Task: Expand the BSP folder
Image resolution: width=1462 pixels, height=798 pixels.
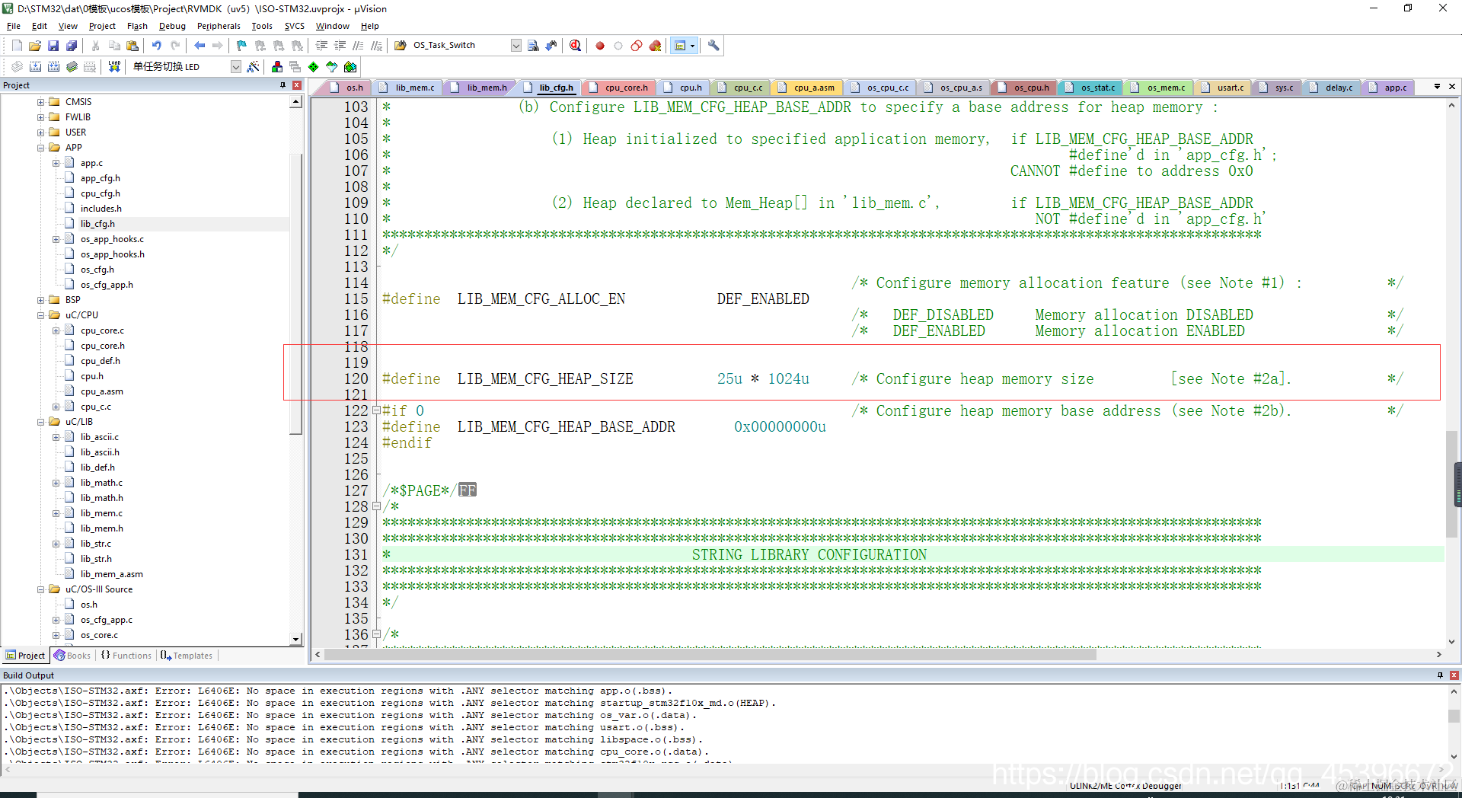Action: (40, 300)
